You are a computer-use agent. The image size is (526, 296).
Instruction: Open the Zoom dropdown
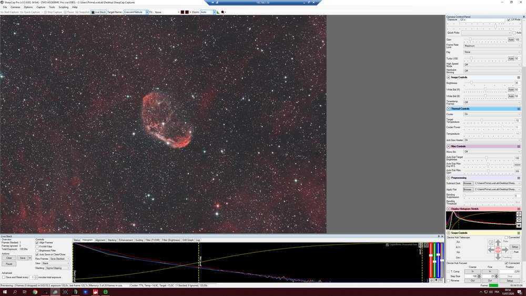[214, 12]
